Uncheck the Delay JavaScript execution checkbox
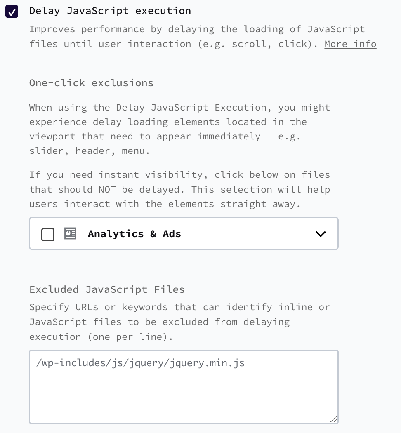401x433 pixels. pyautogui.click(x=12, y=12)
